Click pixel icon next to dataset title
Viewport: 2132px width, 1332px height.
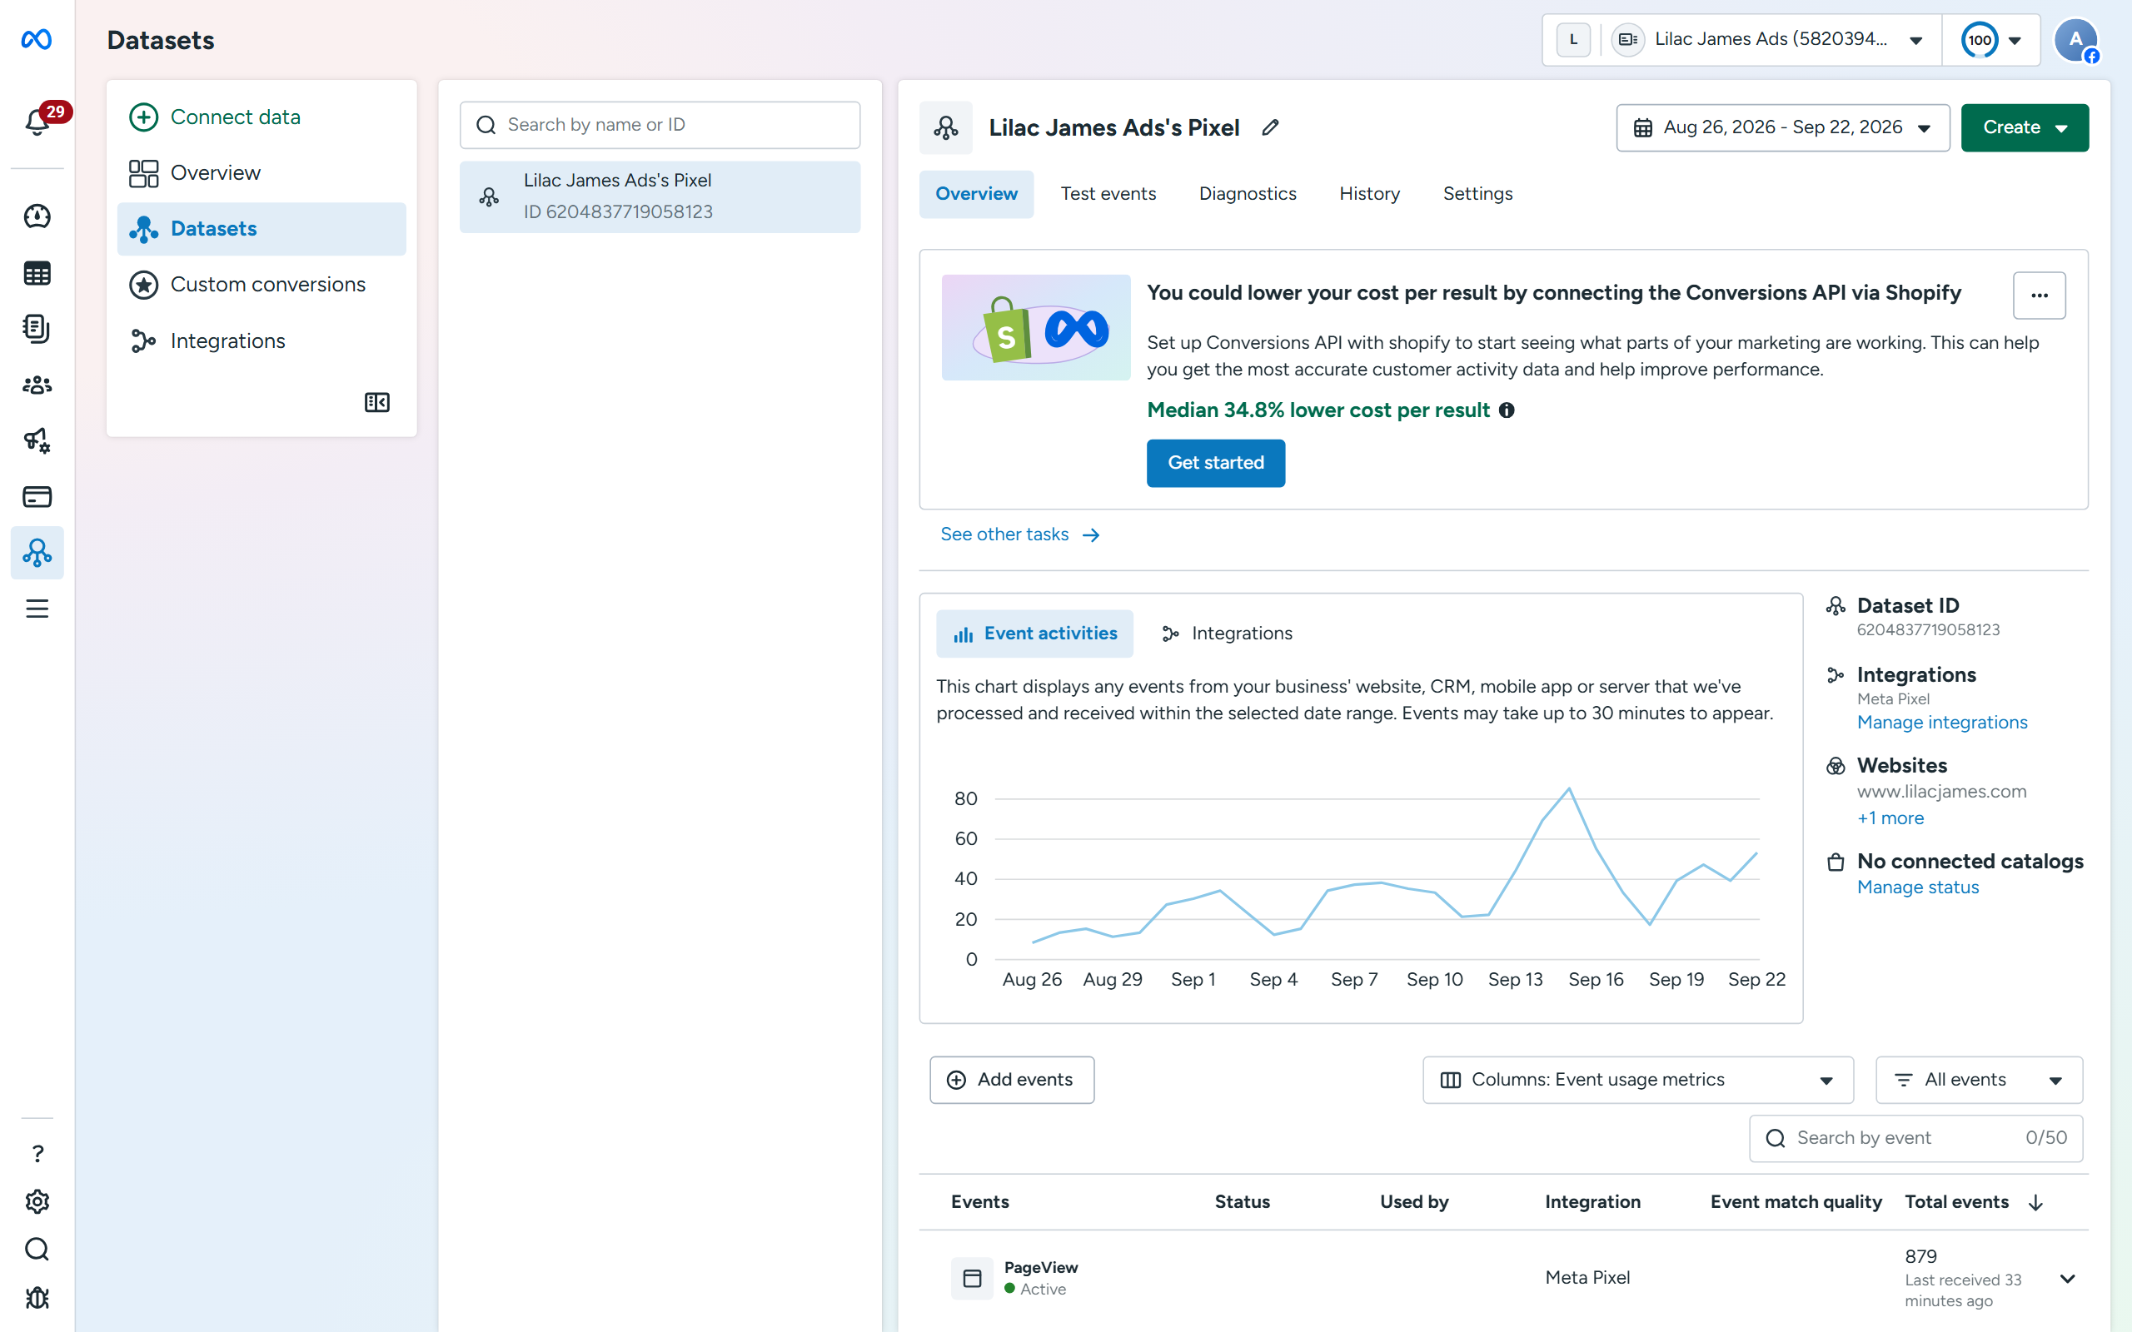945,127
